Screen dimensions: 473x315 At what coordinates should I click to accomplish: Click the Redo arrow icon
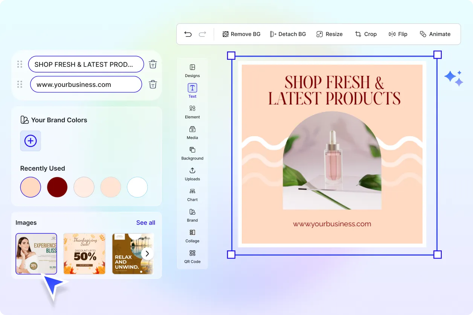(203, 34)
